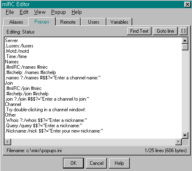Viewport: 192px width, 171px height.
Task: Close the mIRC Editor window
Action: [187, 4]
